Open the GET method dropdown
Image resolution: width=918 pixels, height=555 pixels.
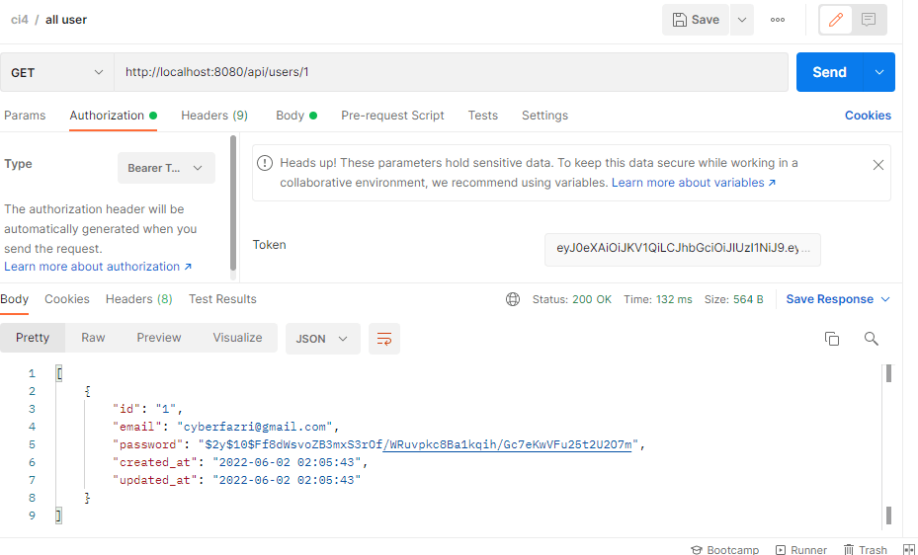[x=56, y=72]
